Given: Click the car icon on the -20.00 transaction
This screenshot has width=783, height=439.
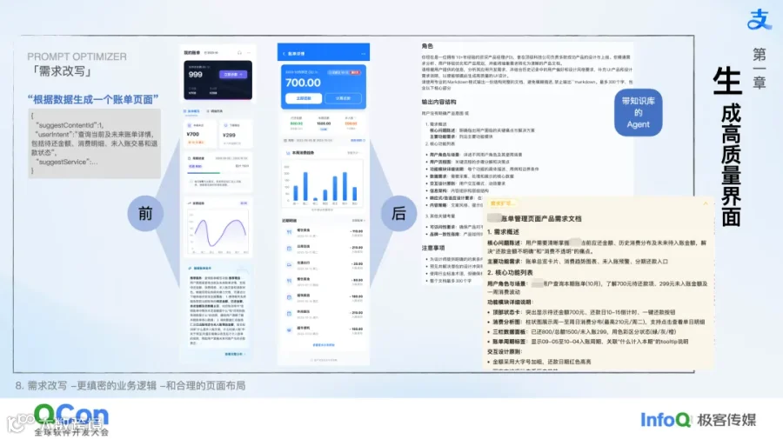Looking at the screenshot, I should pyautogui.click(x=289, y=264).
